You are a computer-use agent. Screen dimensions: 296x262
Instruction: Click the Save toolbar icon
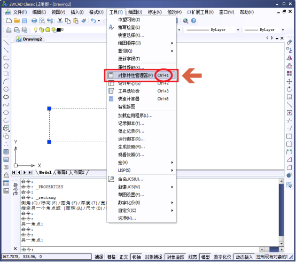pyautogui.click(x=25, y=21)
